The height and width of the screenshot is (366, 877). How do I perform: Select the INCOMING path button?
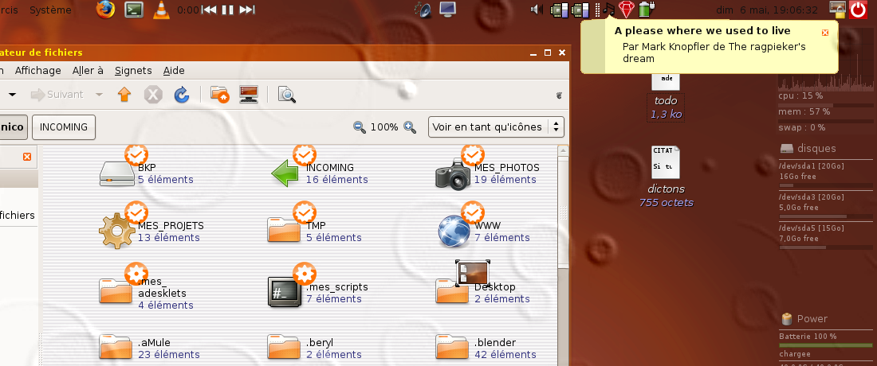tap(64, 127)
